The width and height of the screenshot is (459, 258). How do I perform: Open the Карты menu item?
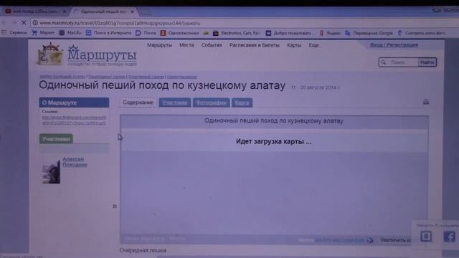tap(294, 45)
